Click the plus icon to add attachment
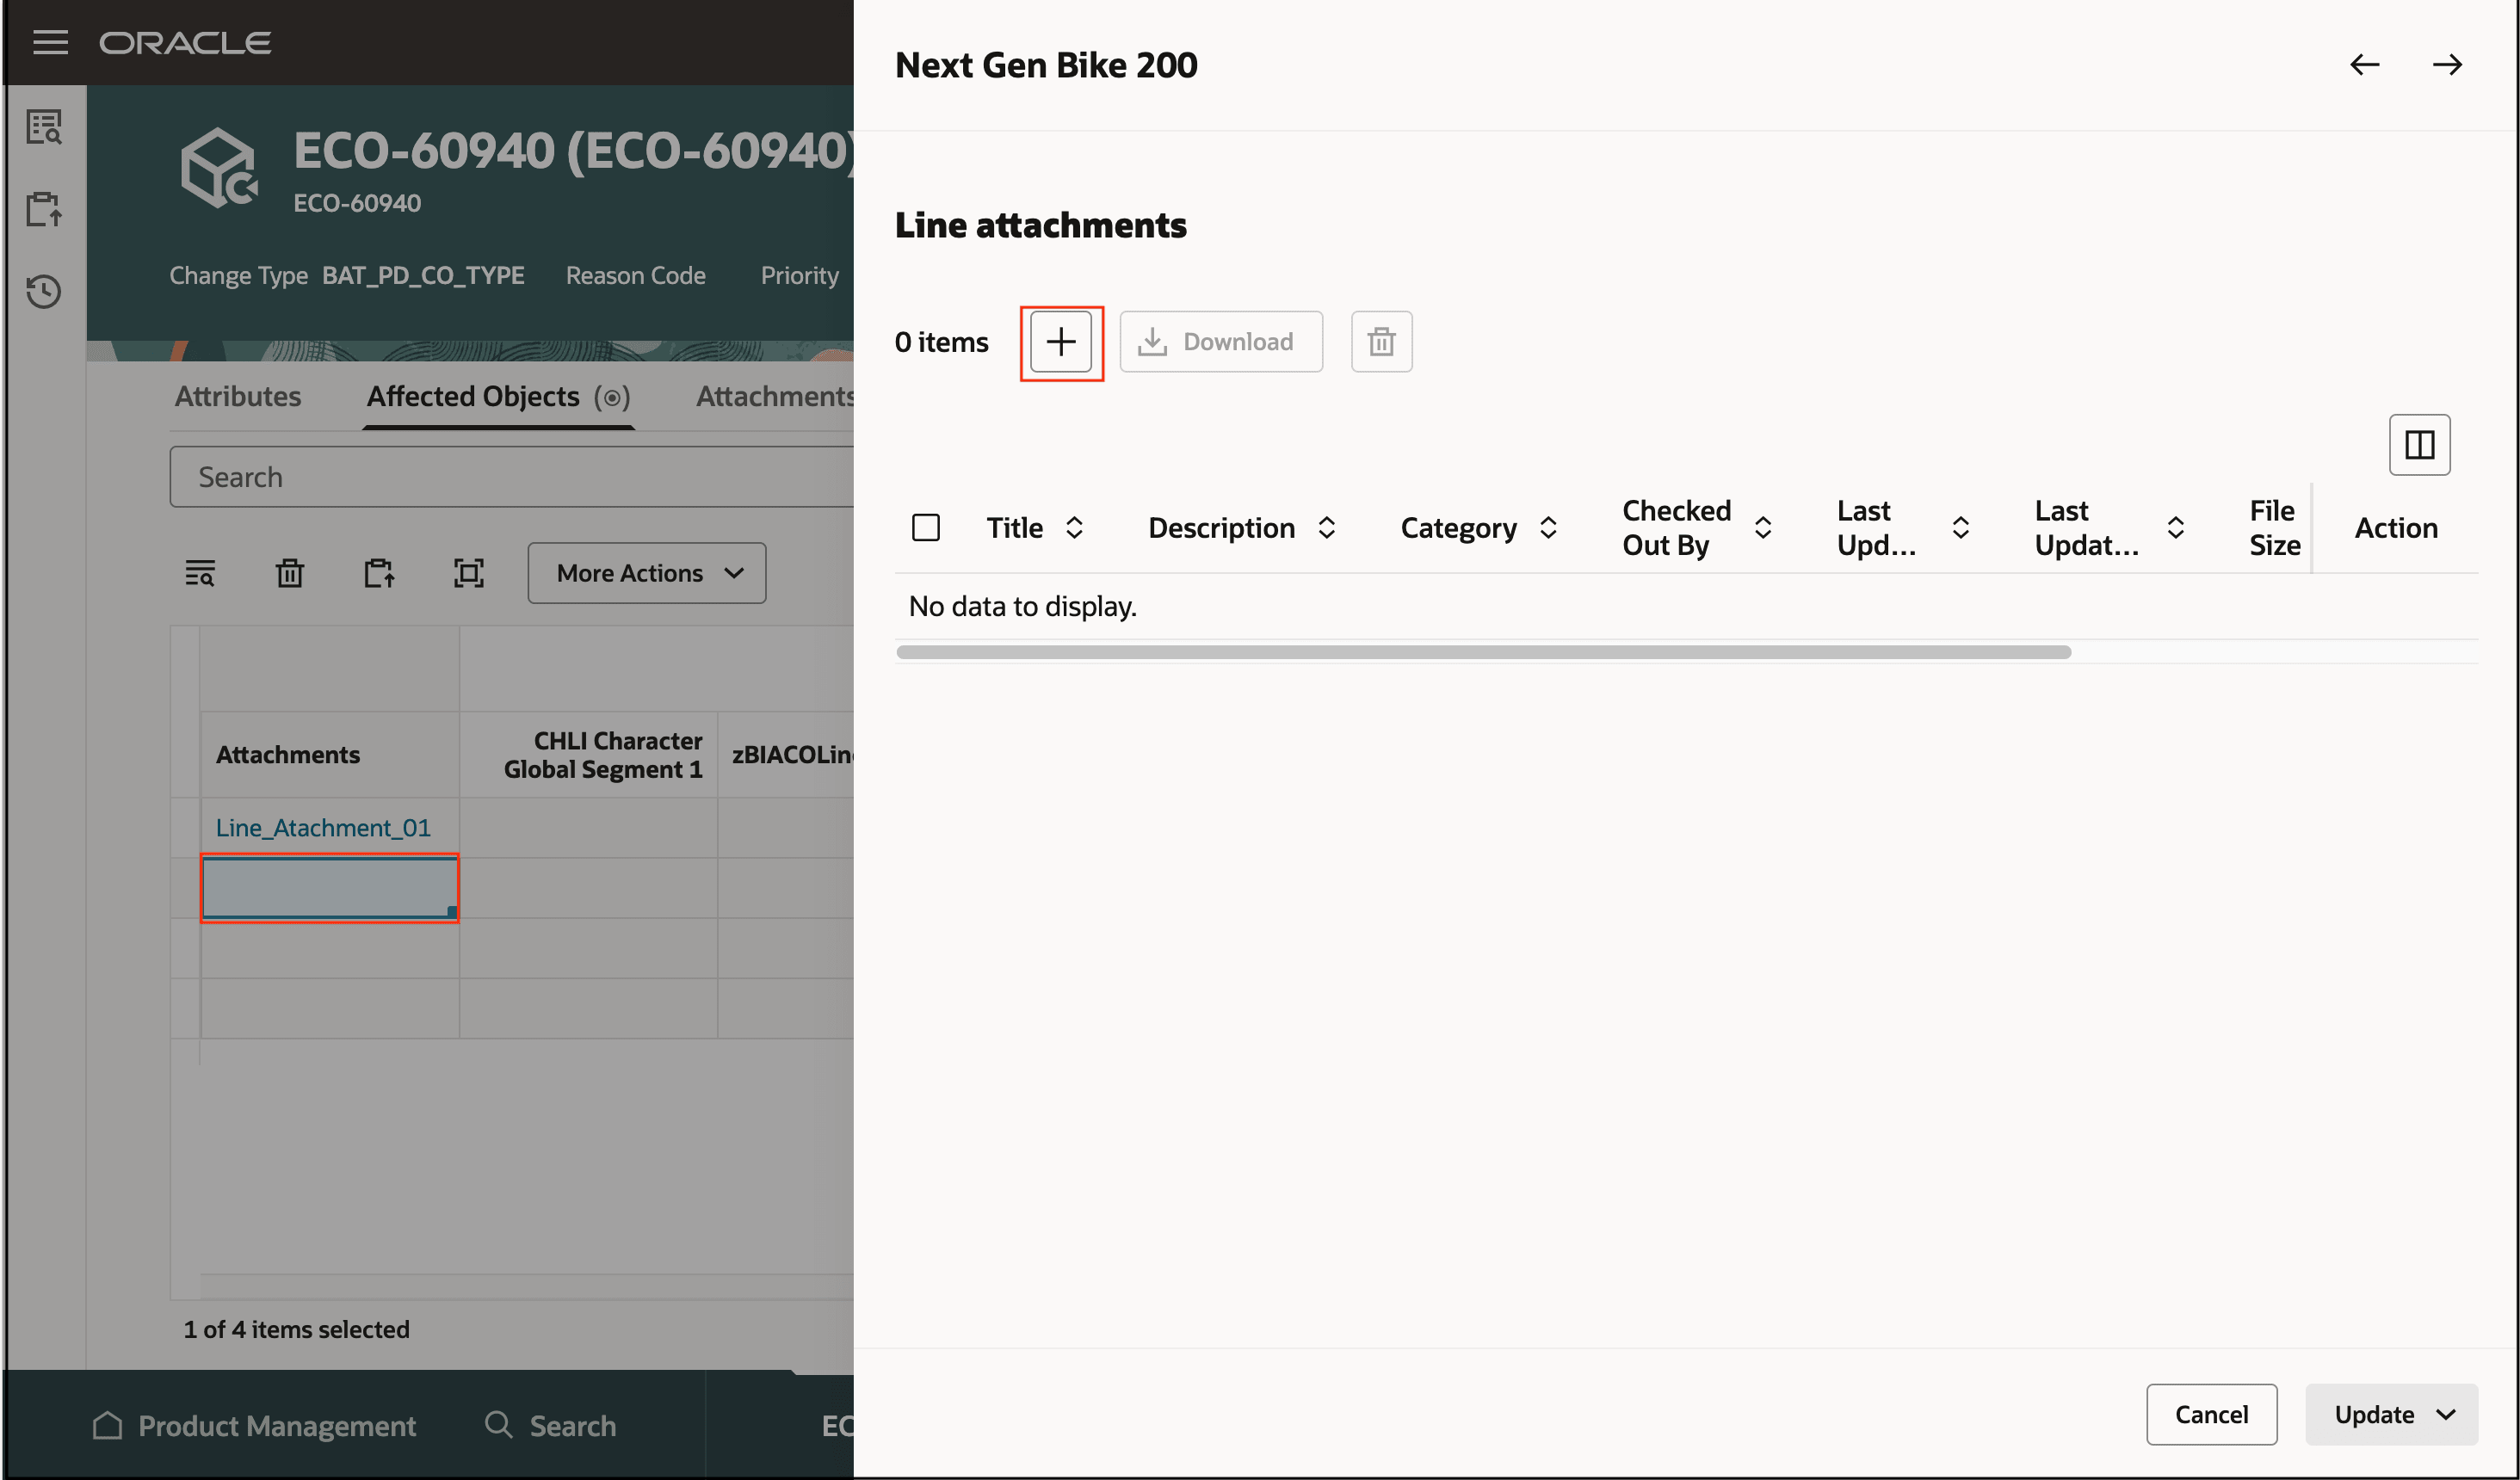The height and width of the screenshot is (1480, 2520). point(1060,342)
